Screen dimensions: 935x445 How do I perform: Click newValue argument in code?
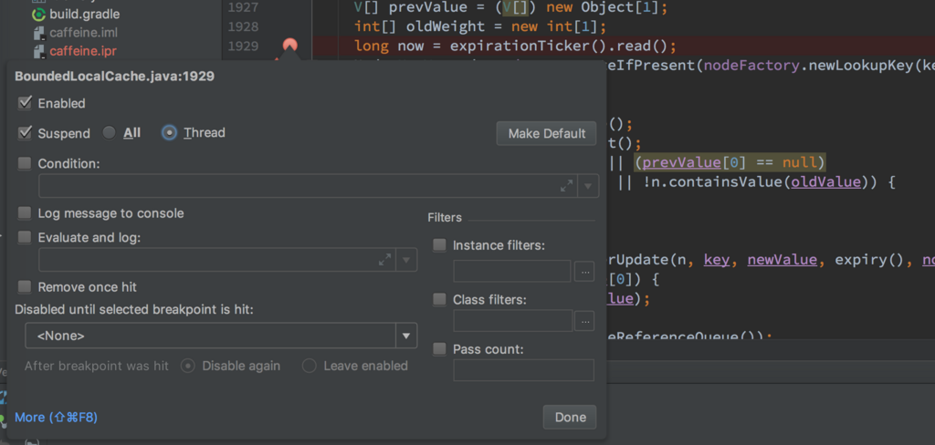pyautogui.click(x=782, y=260)
